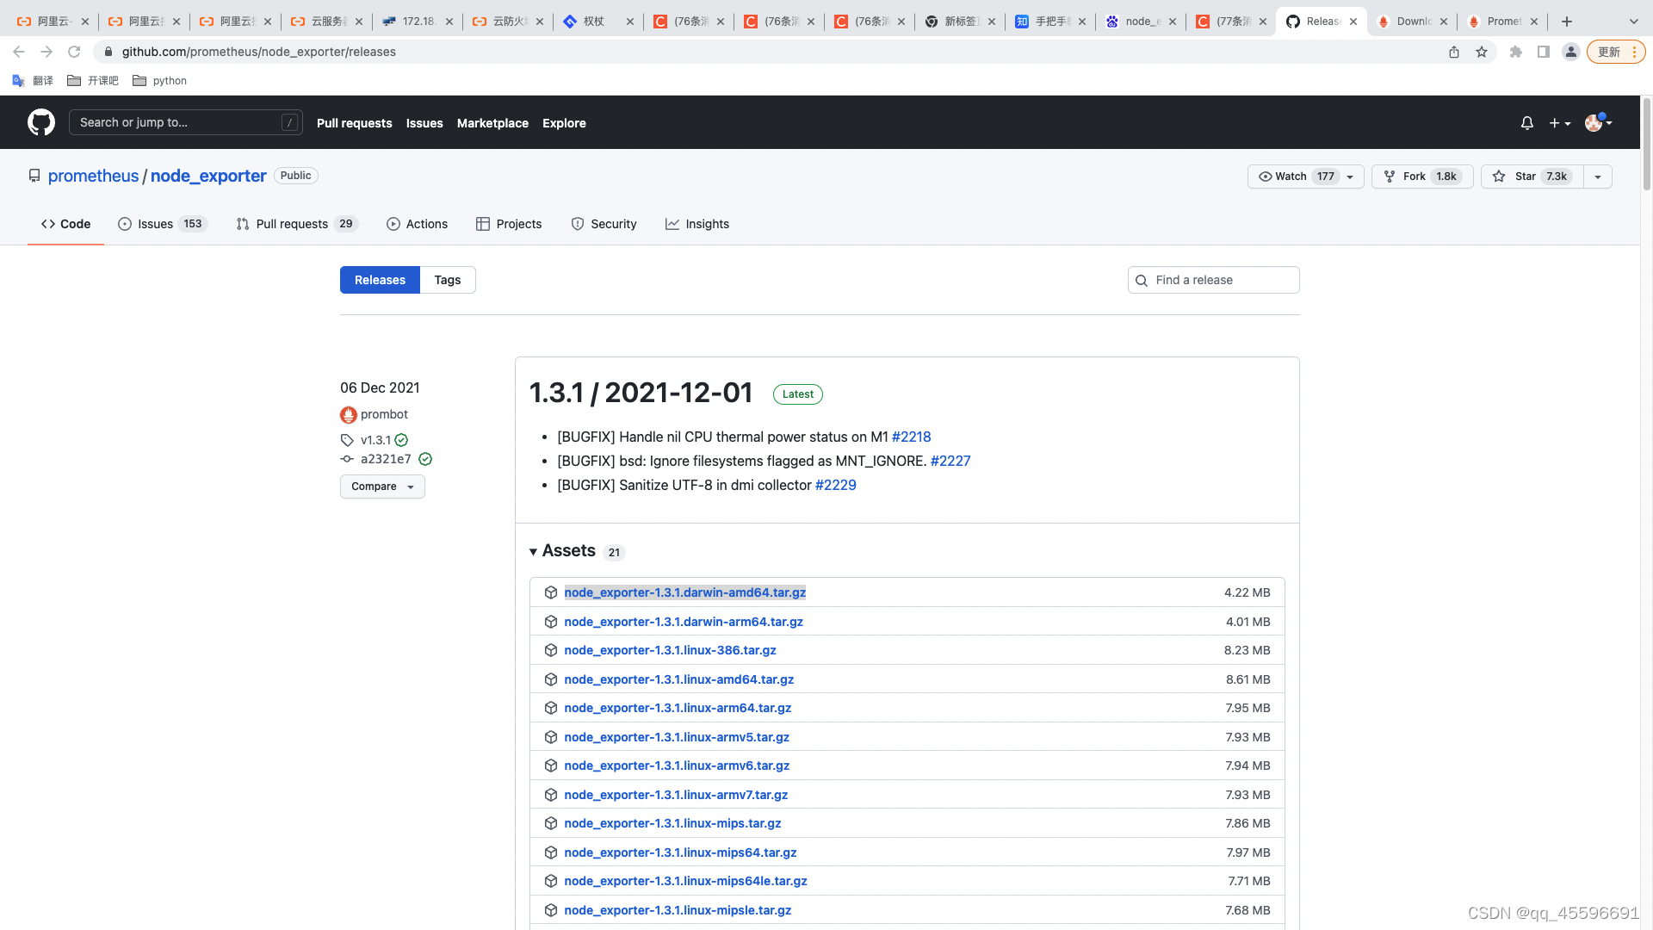The image size is (1653, 930).
Task: Open the Chrome profile icon
Action: pos(1571,52)
